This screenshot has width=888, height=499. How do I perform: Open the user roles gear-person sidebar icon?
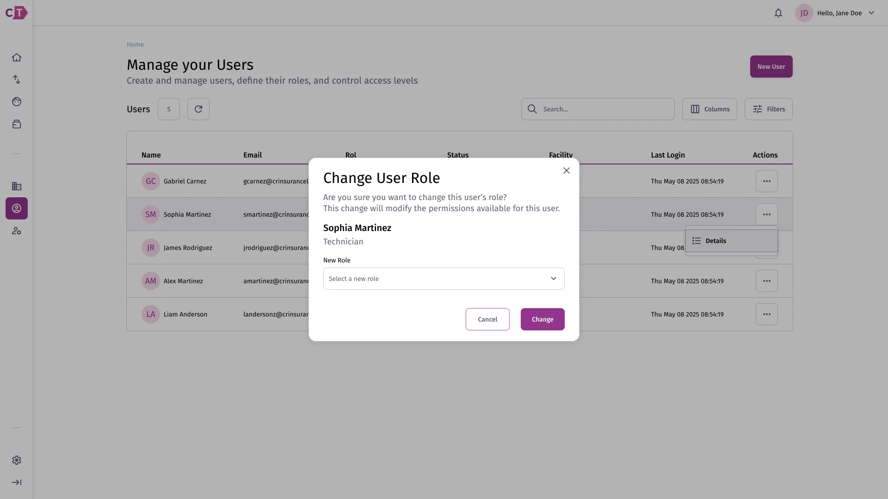click(17, 231)
